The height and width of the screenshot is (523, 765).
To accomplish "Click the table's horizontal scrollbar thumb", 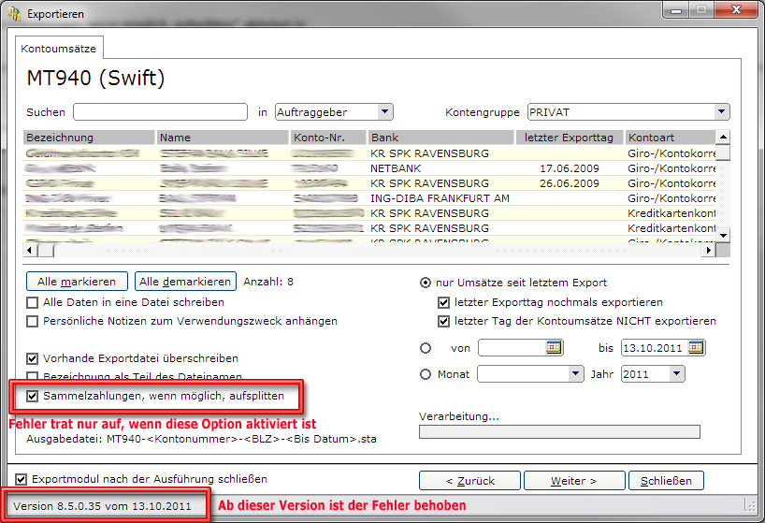I will tap(47, 251).
